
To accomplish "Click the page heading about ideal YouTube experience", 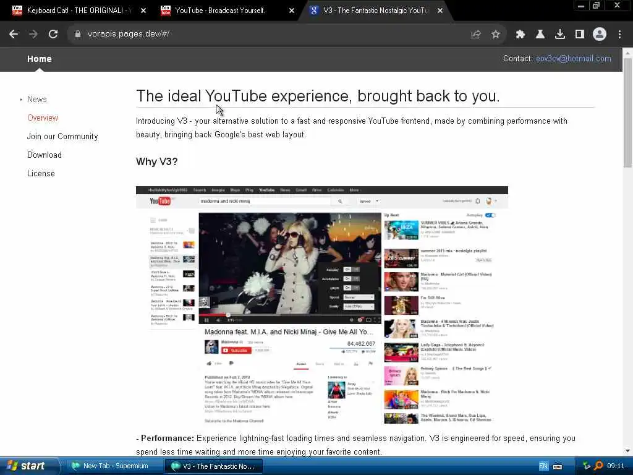I will (x=318, y=96).
